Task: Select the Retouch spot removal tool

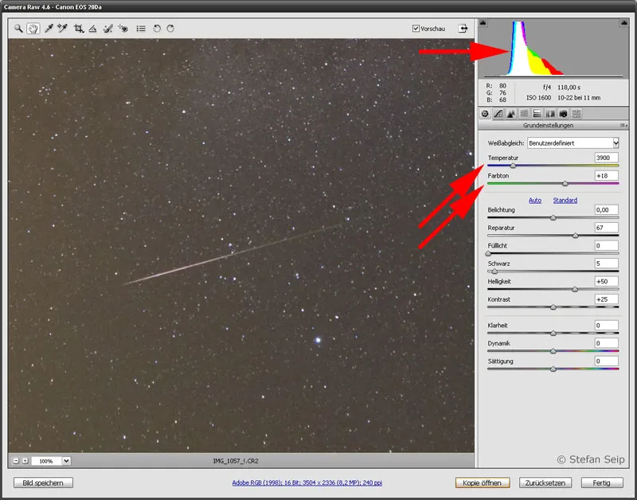Action: point(107,29)
